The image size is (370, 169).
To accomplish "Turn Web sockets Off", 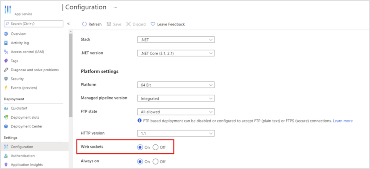I will pyautogui.click(x=156, y=147).
